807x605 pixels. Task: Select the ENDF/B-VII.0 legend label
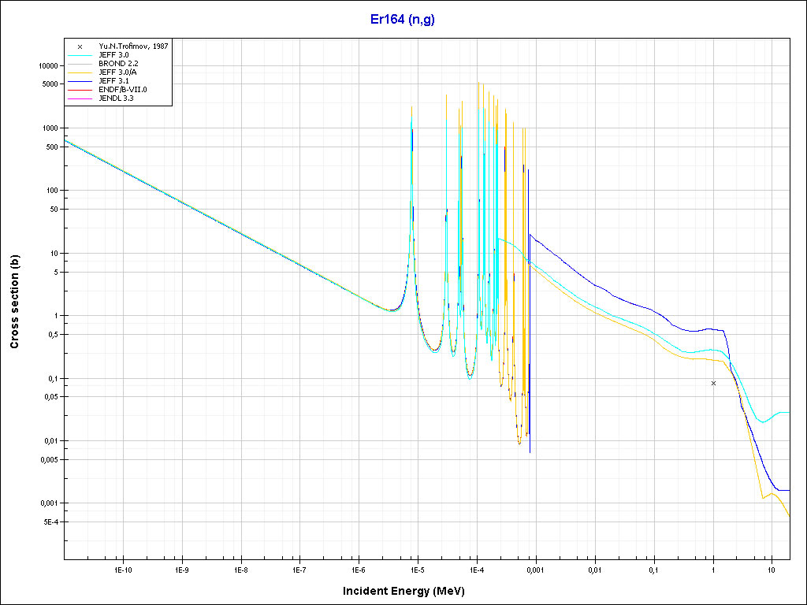122,90
